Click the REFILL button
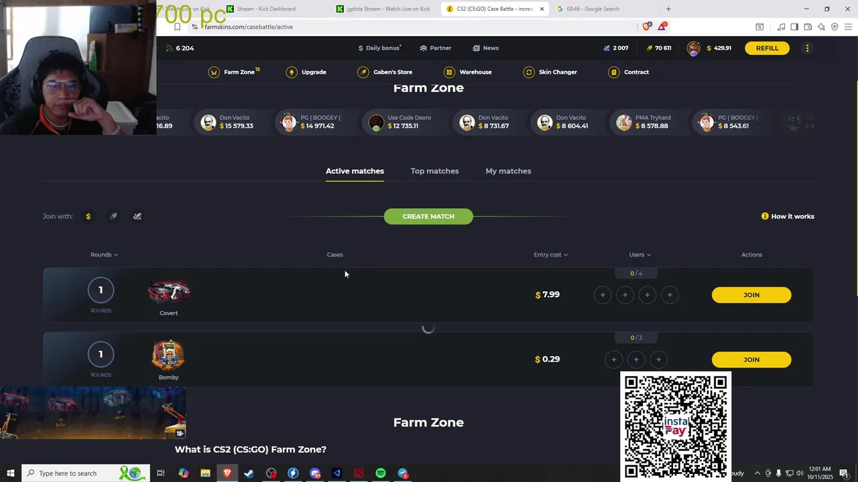 click(x=767, y=48)
